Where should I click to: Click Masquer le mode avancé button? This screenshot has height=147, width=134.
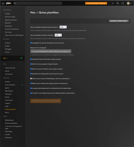pyautogui.click(x=119, y=21)
